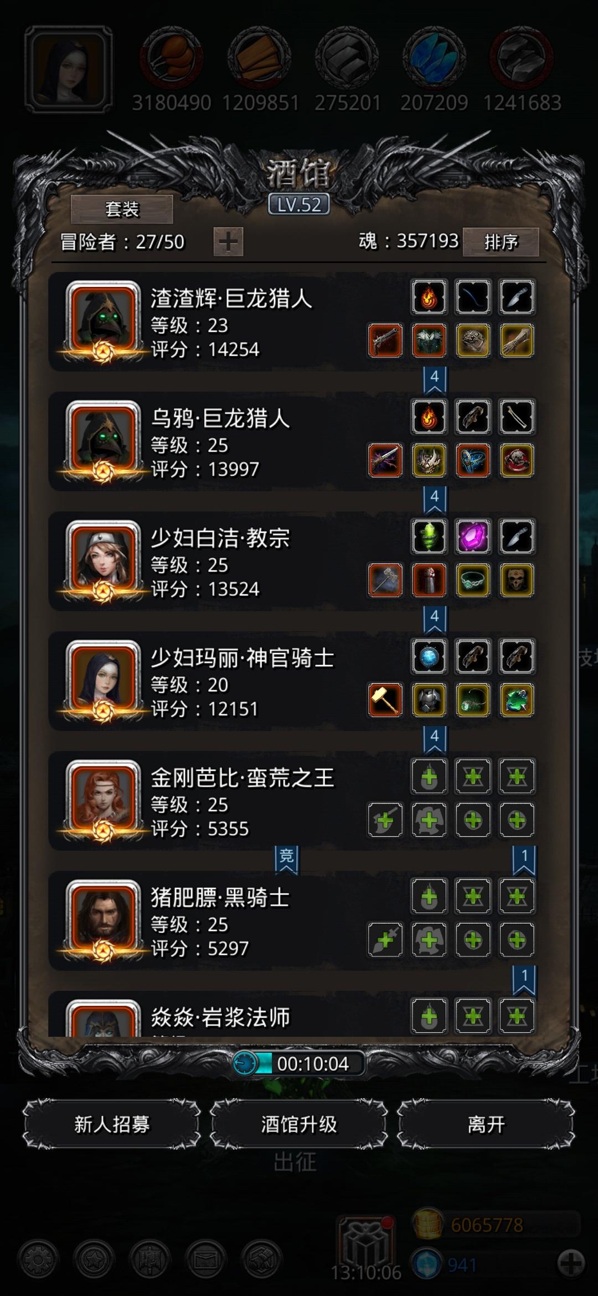
Task: Click the 新人招募 button
Action: tap(112, 1125)
